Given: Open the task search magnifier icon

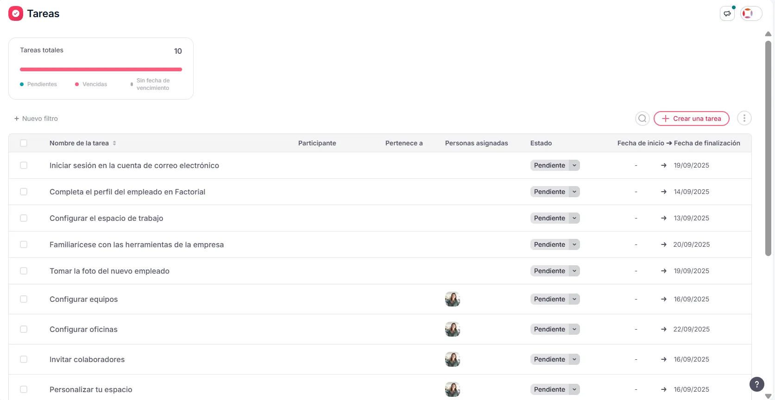Looking at the screenshot, I should 642,119.
